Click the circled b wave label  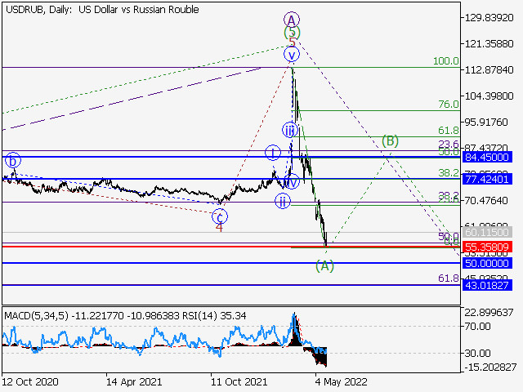tap(13, 161)
